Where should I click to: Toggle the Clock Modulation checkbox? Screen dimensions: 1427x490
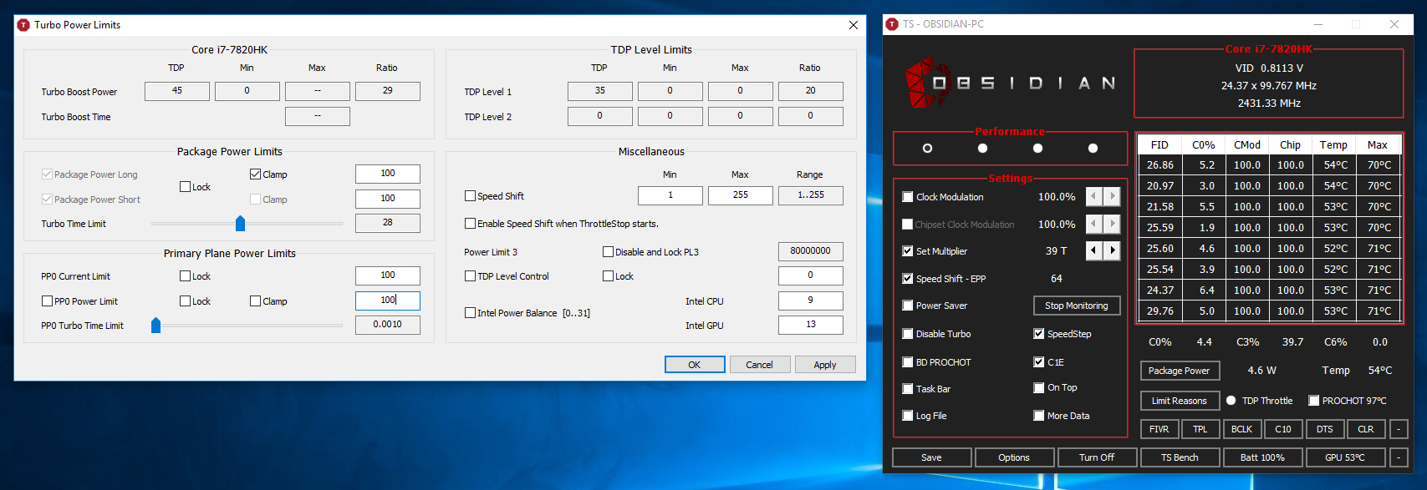click(x=908, y=197)
